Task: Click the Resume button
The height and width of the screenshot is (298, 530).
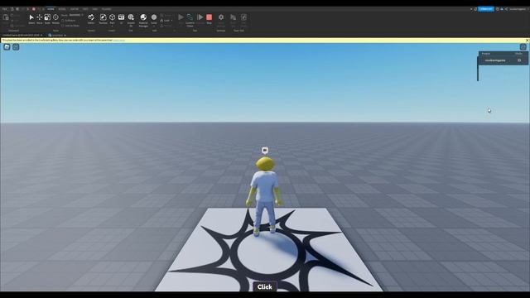Action: click(x=200, y=18)
